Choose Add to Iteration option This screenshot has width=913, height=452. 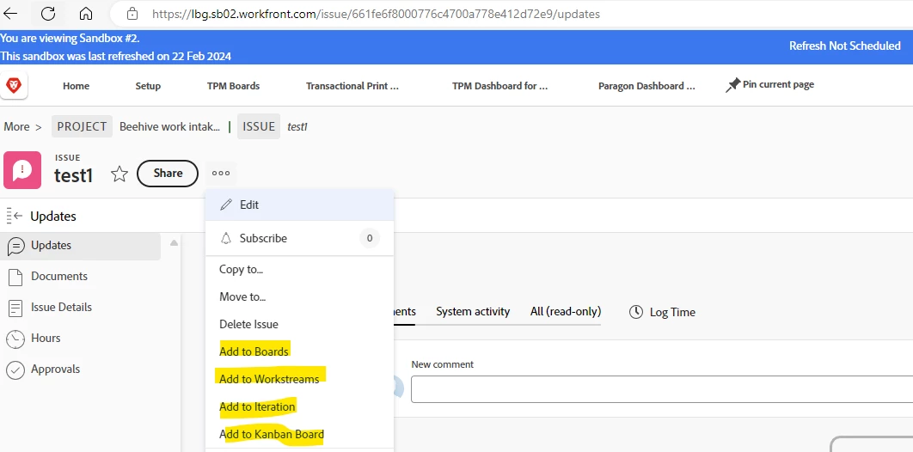[257, 406]
